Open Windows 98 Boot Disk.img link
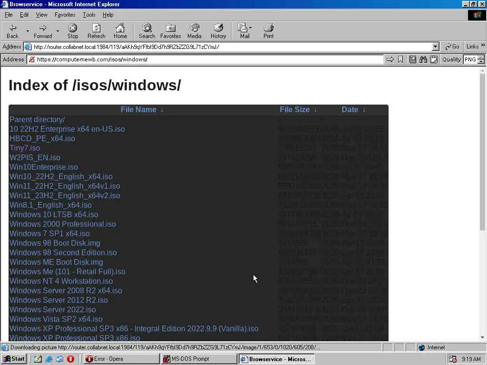The height and width of the screenshot is (365, 487). pos(55,243)
